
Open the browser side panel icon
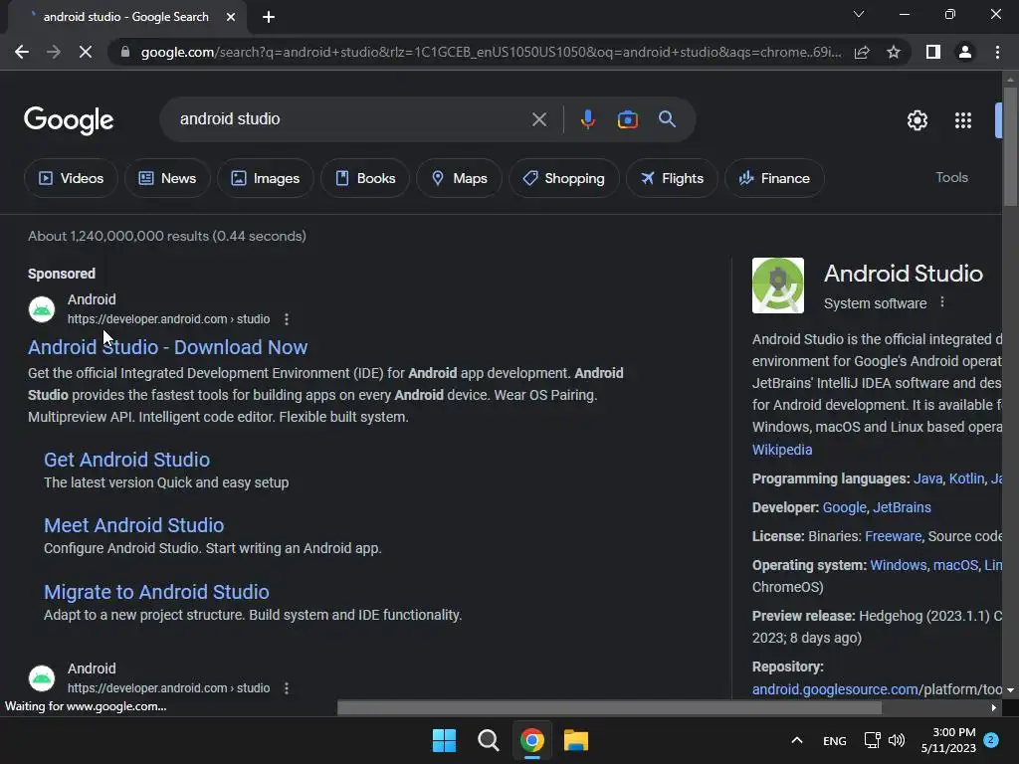933,52
